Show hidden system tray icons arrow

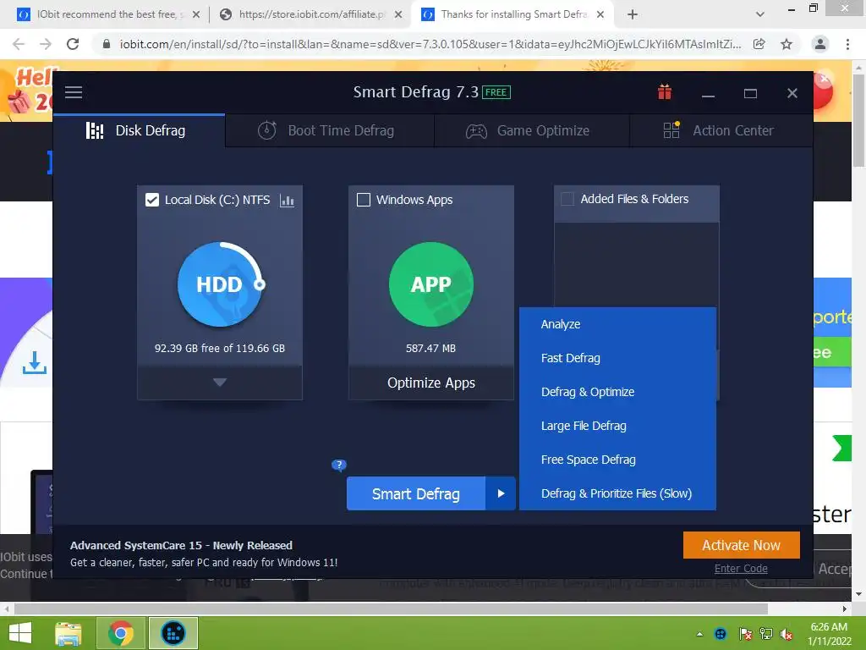[699, 634]
